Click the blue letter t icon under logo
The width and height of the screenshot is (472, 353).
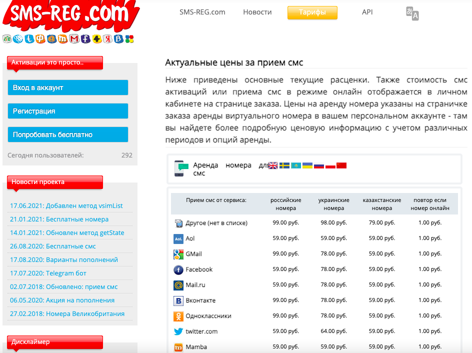coord(29,39)
